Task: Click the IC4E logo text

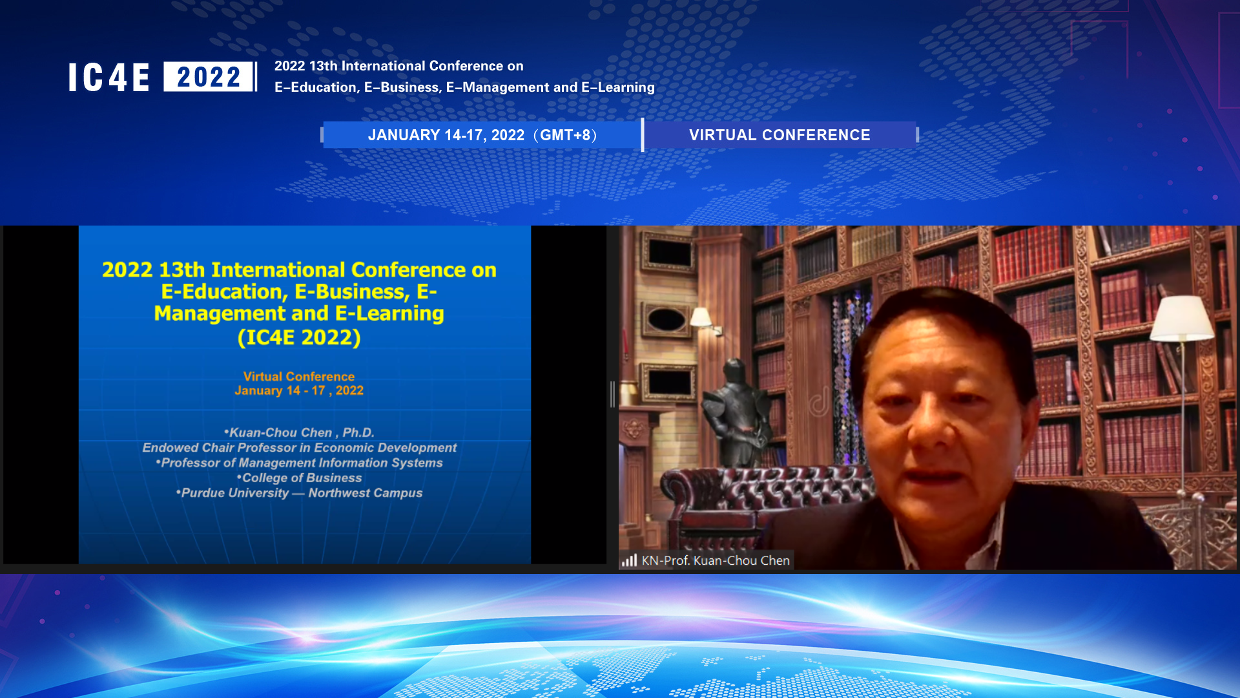Action: coord(109,78)
